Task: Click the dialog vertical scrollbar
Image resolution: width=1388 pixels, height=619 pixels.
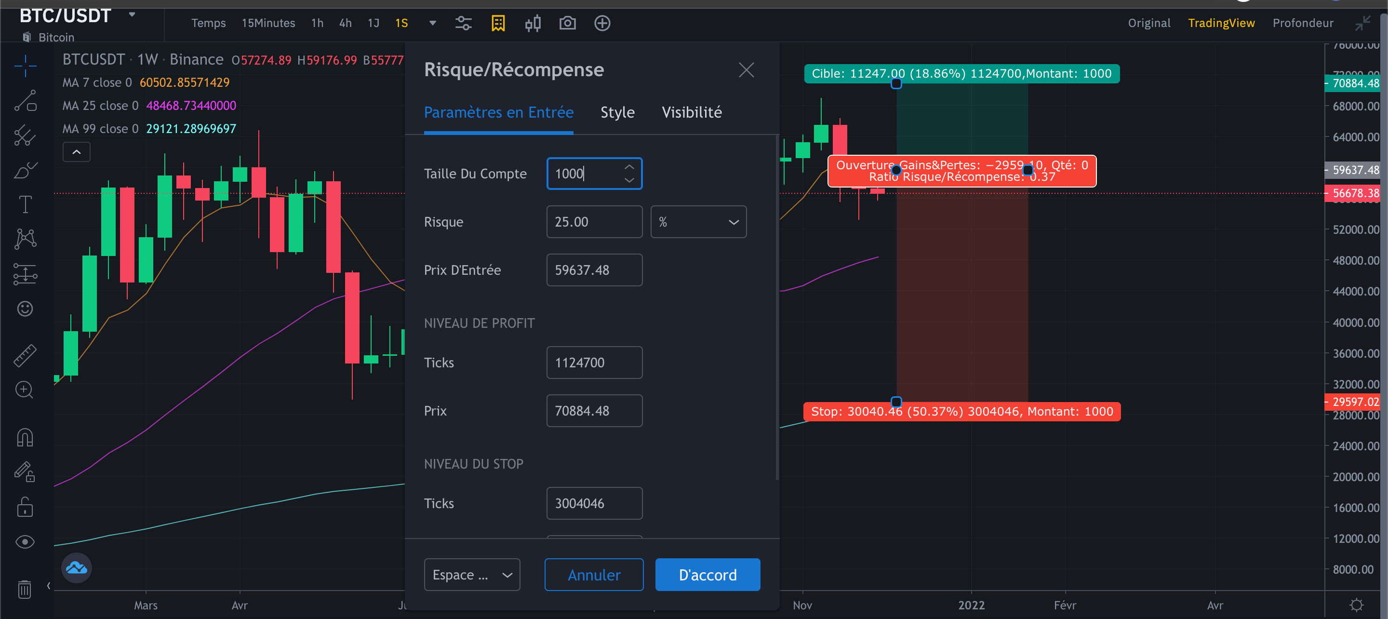Action: coord(777,308)
